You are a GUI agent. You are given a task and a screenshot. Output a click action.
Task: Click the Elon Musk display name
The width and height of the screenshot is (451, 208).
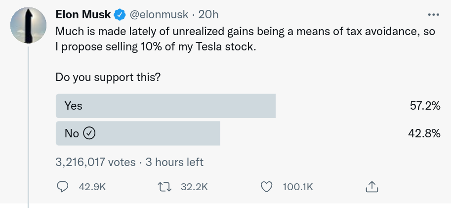(x=83, y=14)
